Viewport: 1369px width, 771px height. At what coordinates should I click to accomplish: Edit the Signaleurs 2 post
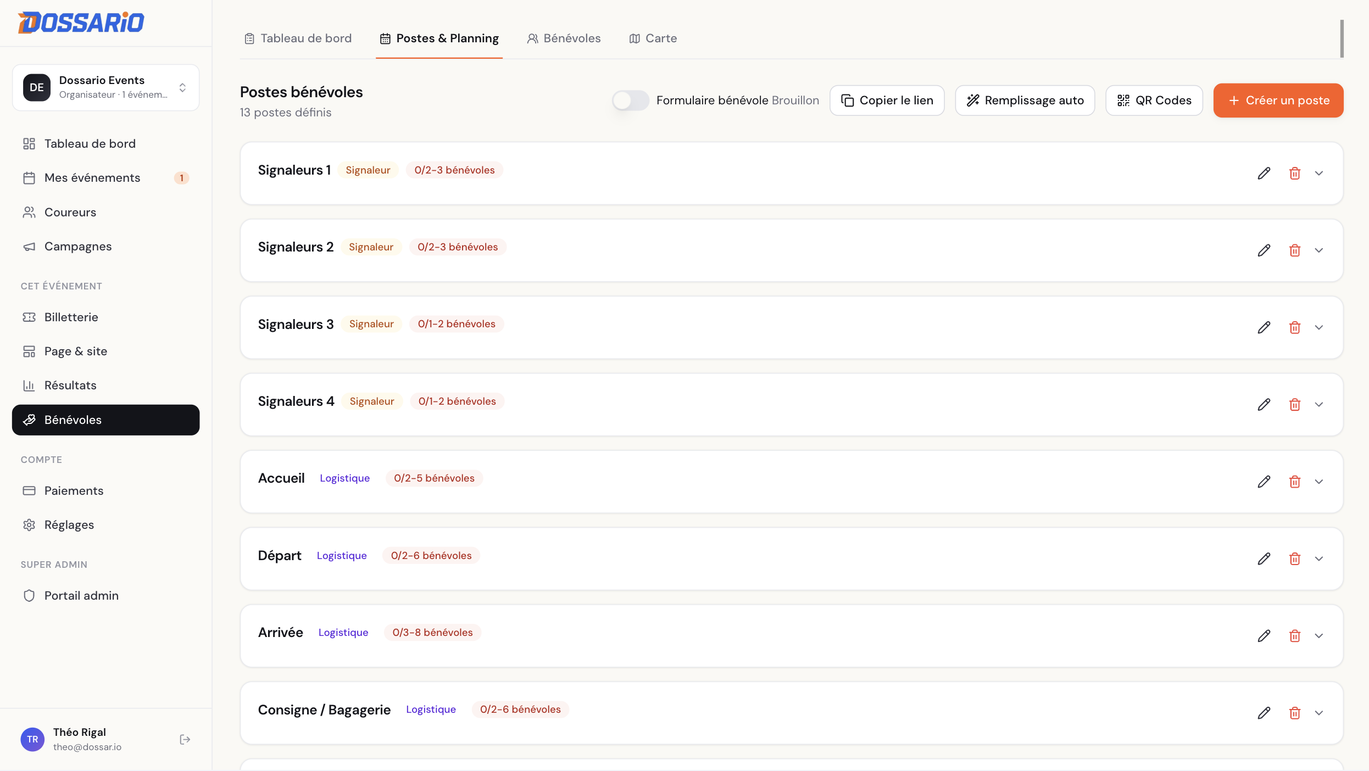tap(1264, 250)
